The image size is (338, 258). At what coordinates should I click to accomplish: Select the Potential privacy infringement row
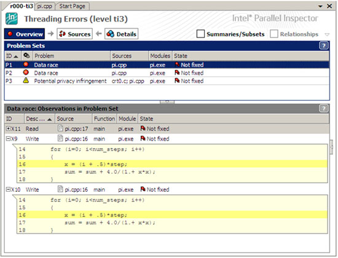tap(167, 81)
